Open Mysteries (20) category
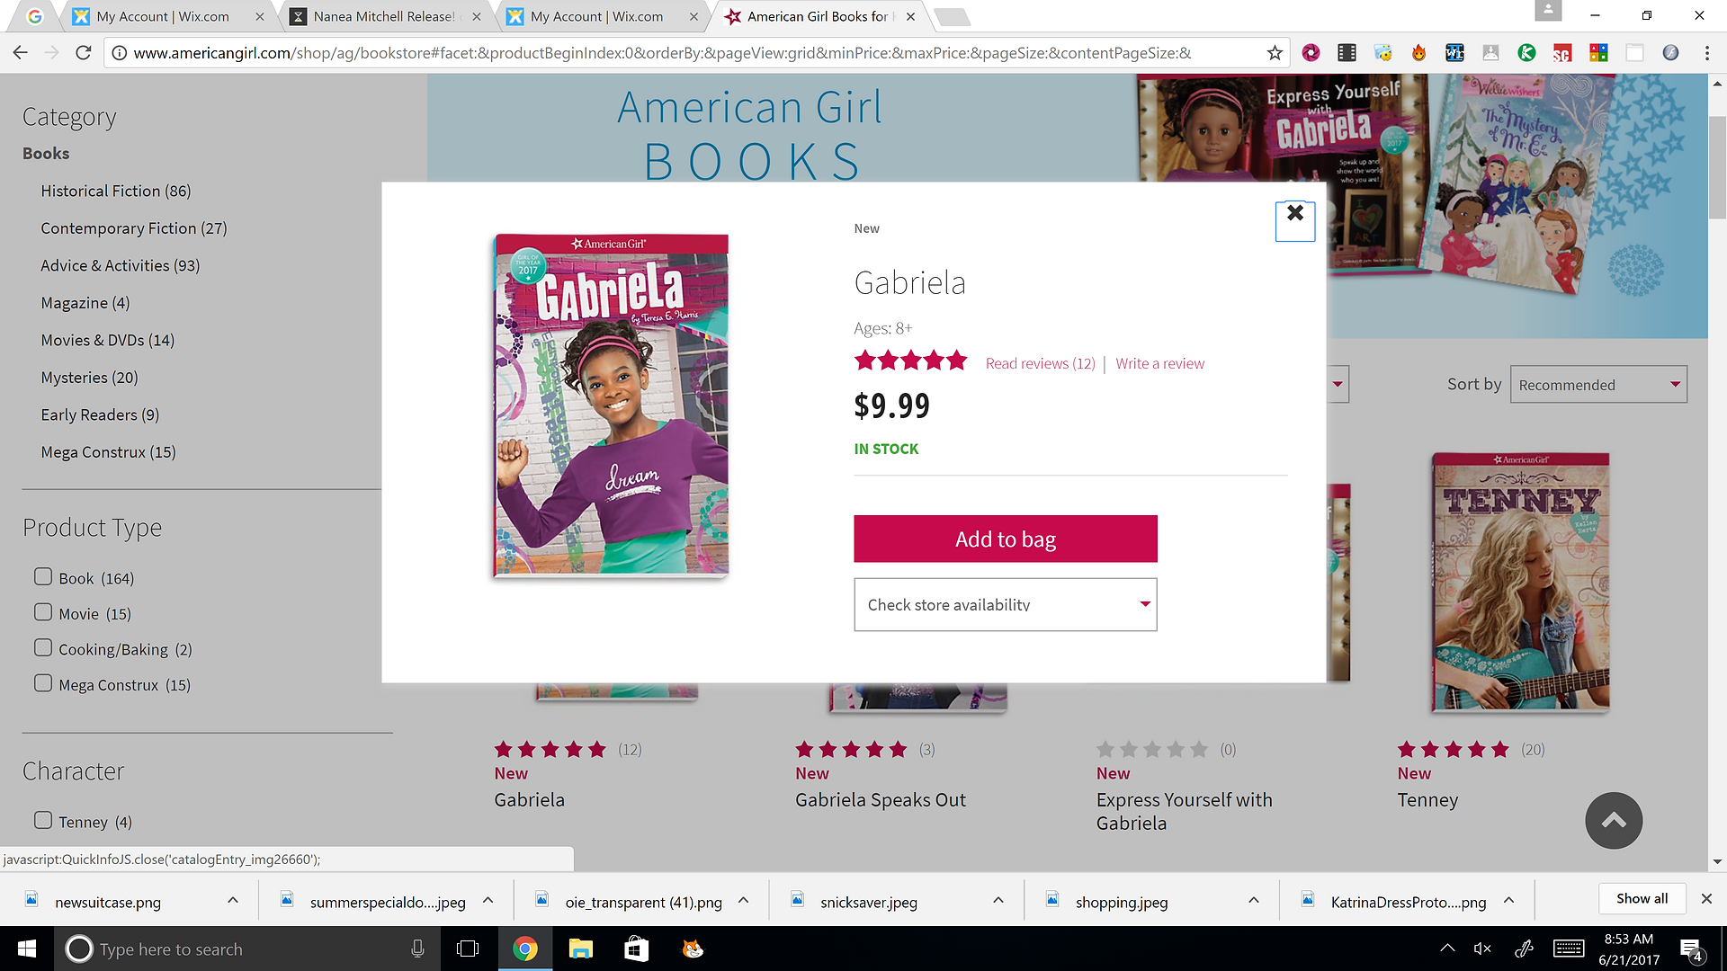Viewport: 1727px width, 971px height. (90, 378)
